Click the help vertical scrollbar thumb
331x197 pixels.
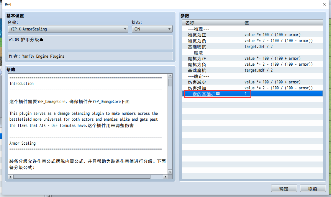pos(170,83)
